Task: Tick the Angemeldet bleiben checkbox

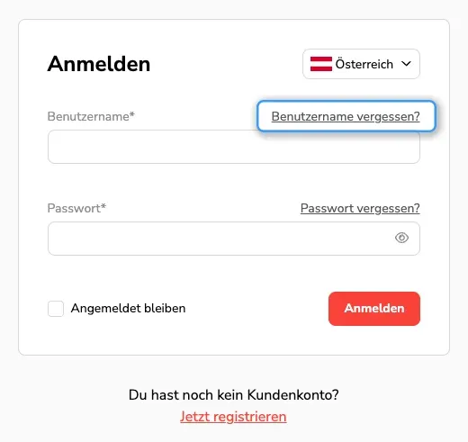Action: coord(56,309)
